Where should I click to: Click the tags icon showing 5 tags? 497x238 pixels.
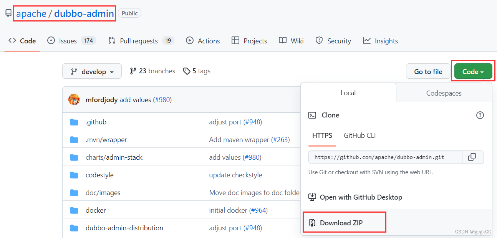(x=187, y=71)
